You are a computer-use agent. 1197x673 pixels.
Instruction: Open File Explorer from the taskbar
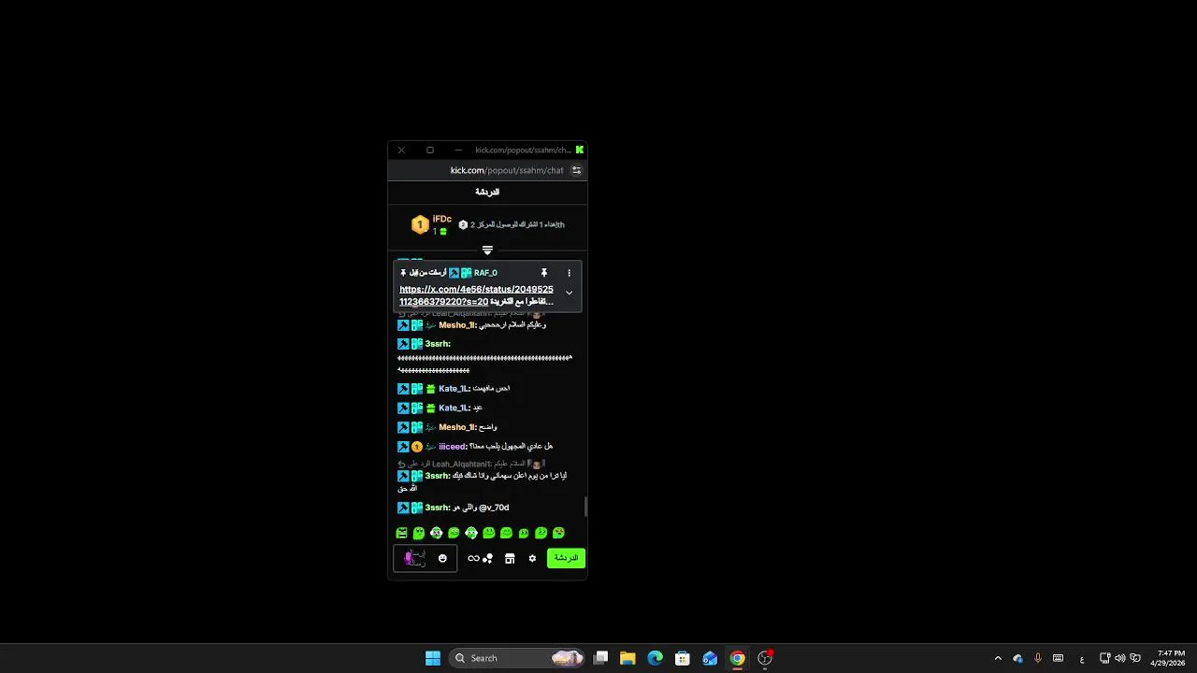[627, 658]
